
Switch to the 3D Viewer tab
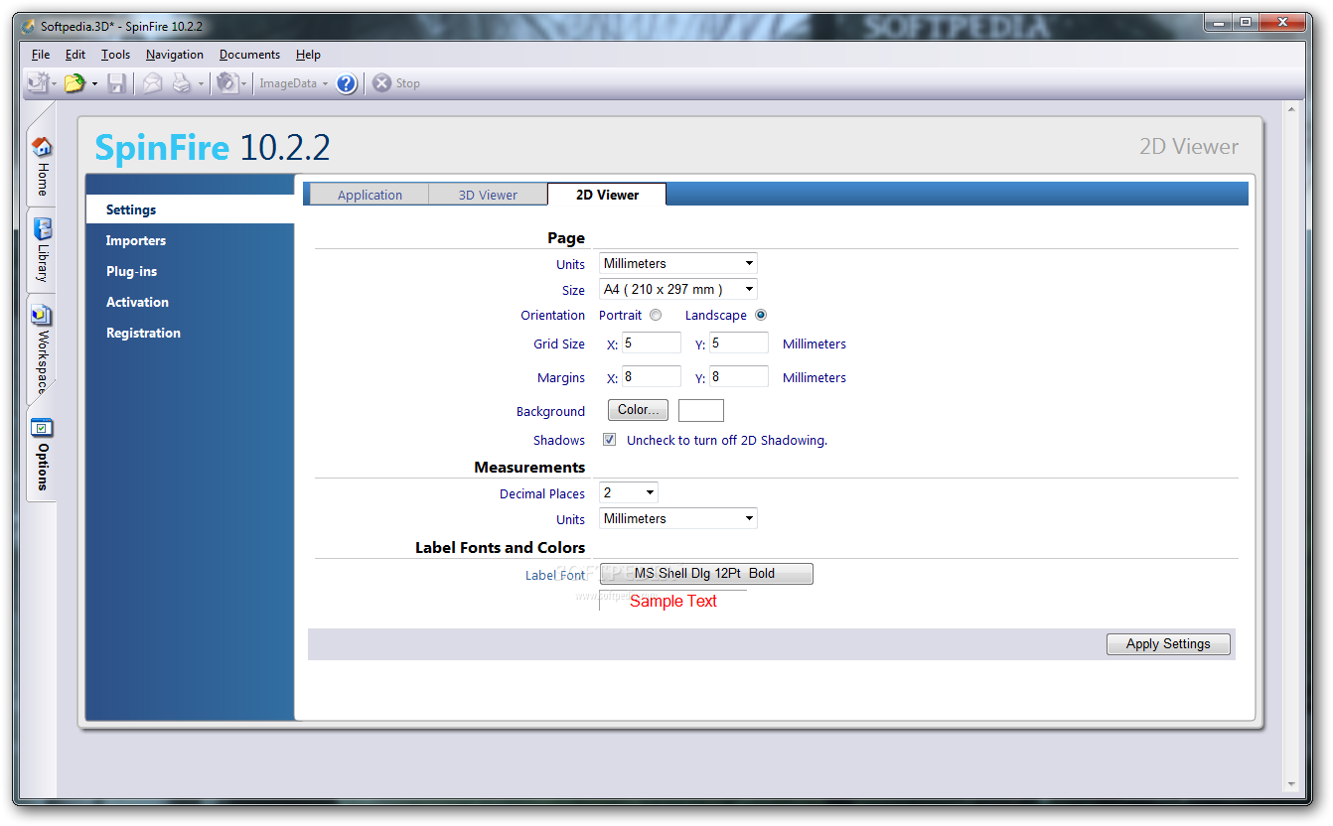488,195
